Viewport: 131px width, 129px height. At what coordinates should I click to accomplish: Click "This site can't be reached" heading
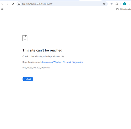42,50
